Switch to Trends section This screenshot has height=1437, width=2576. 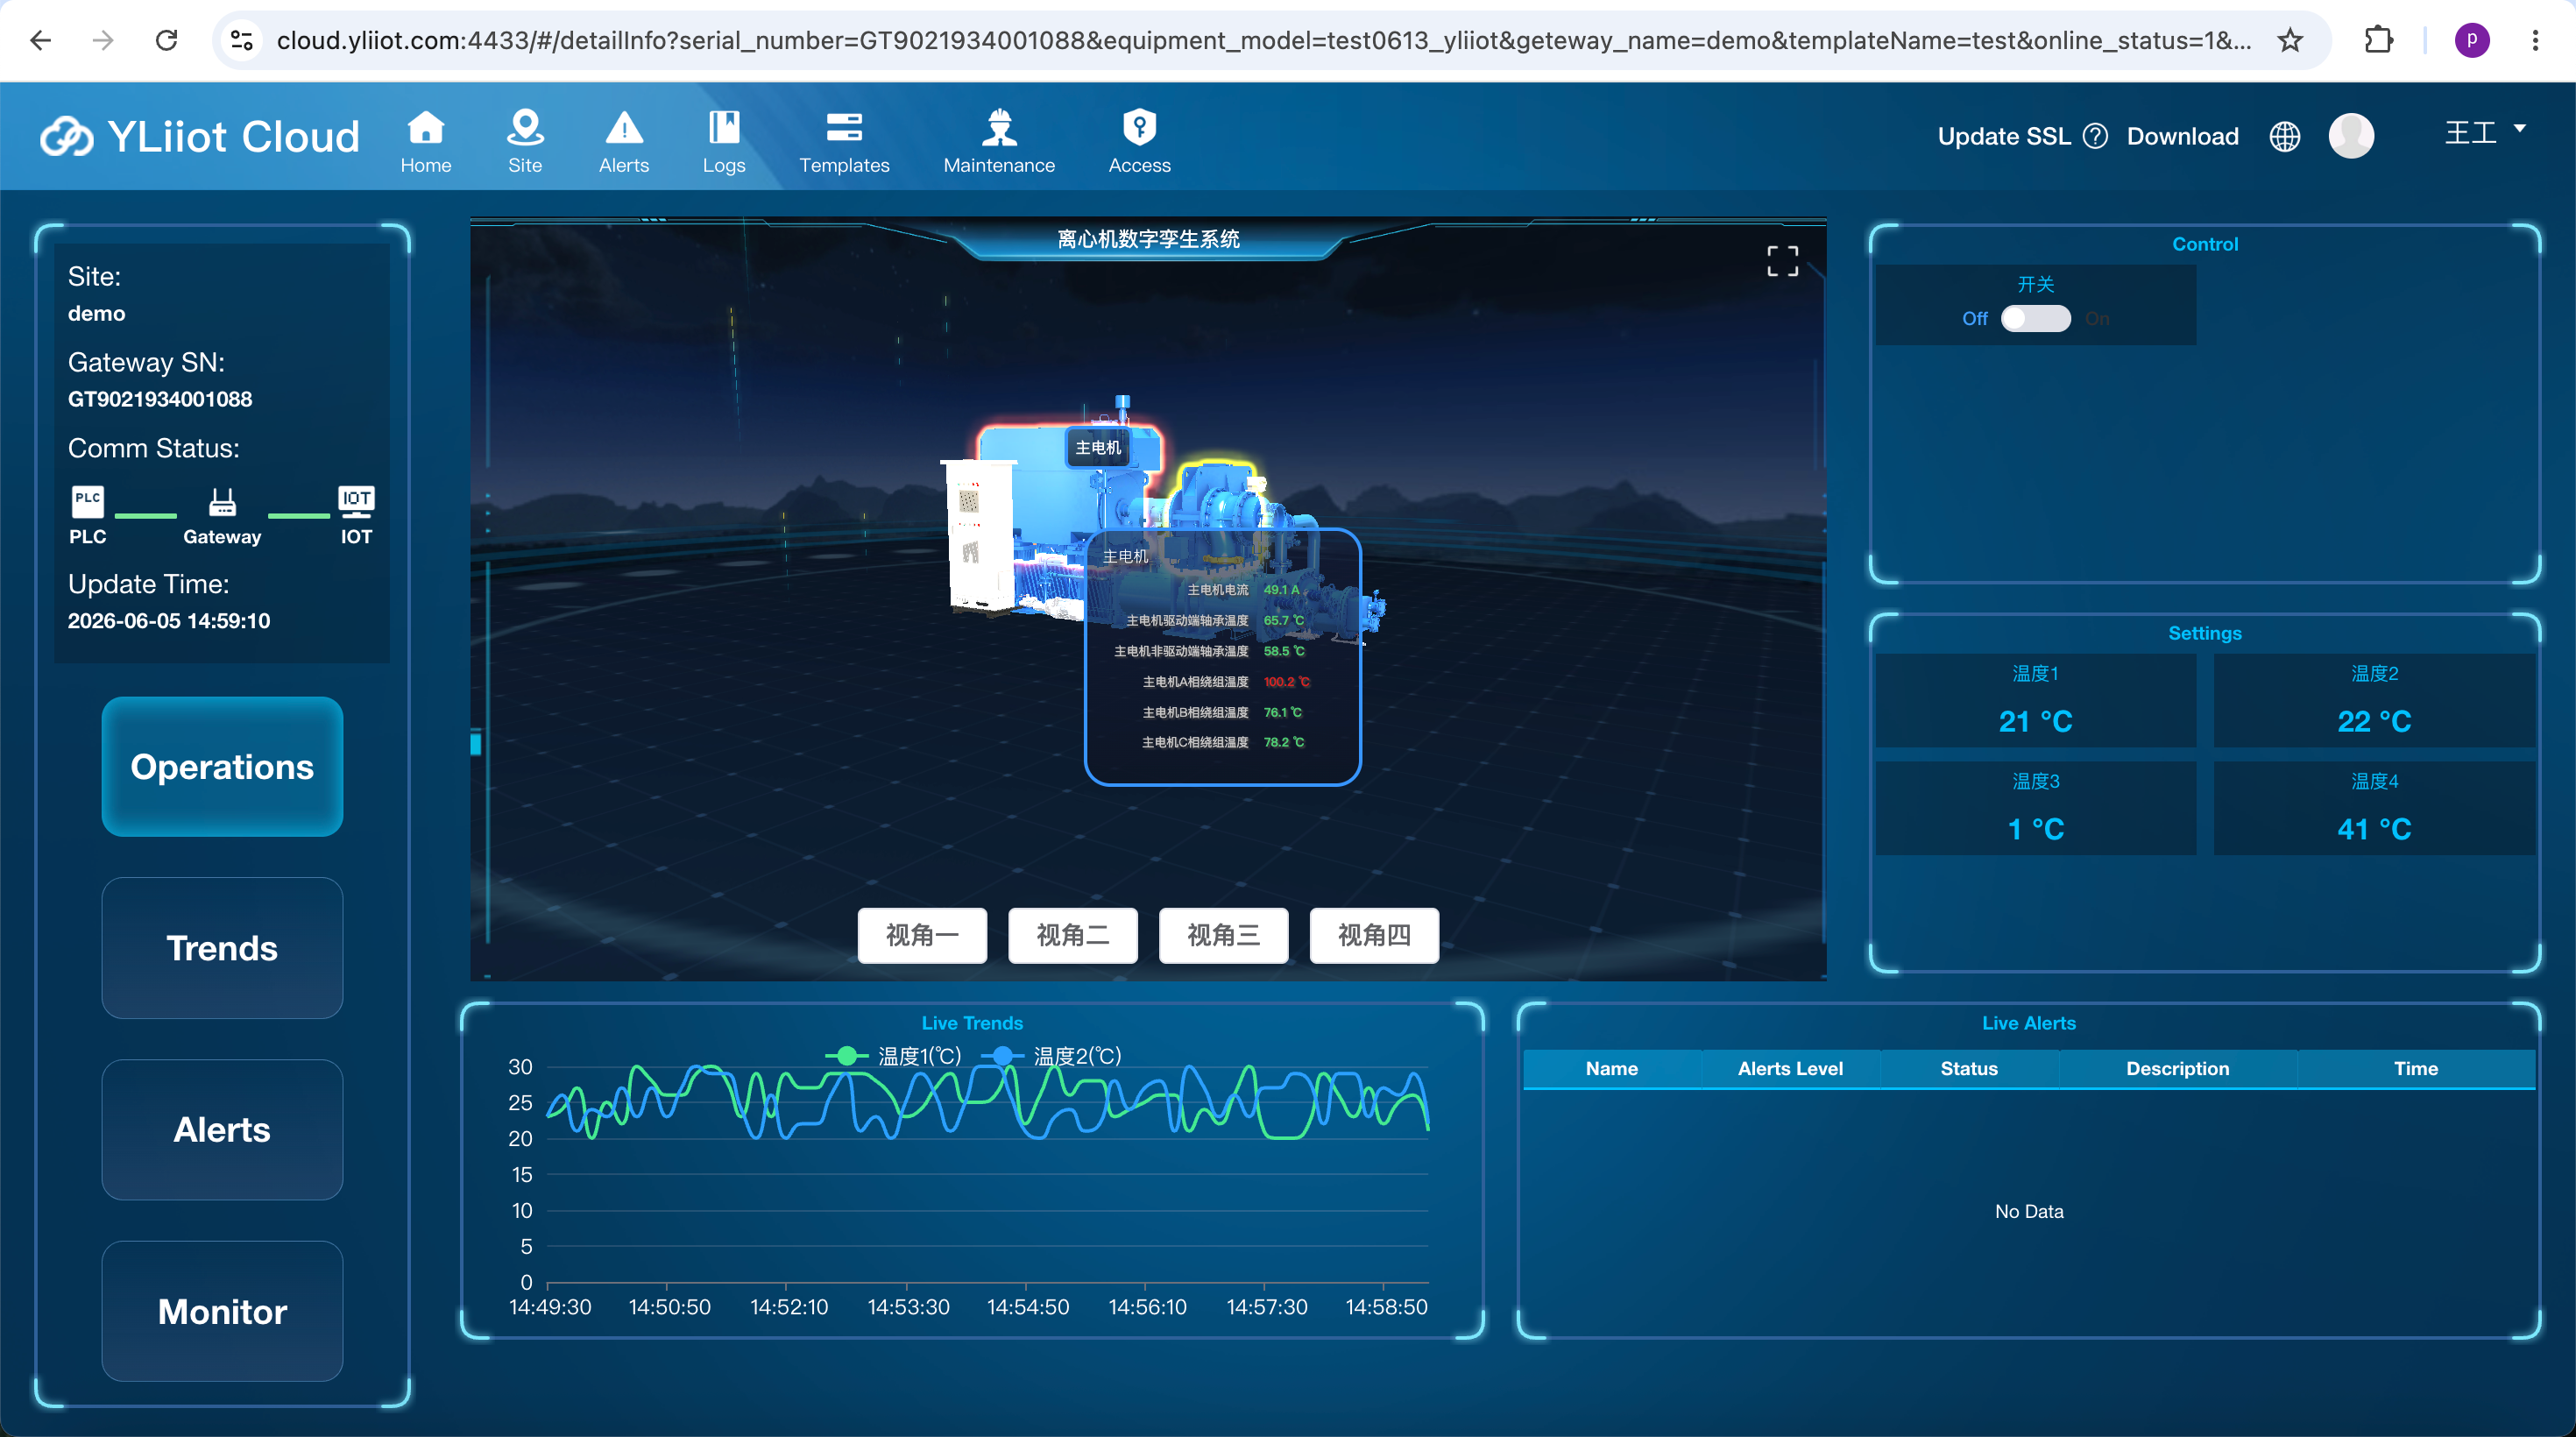pyautogui.click(x=222, y=948)
